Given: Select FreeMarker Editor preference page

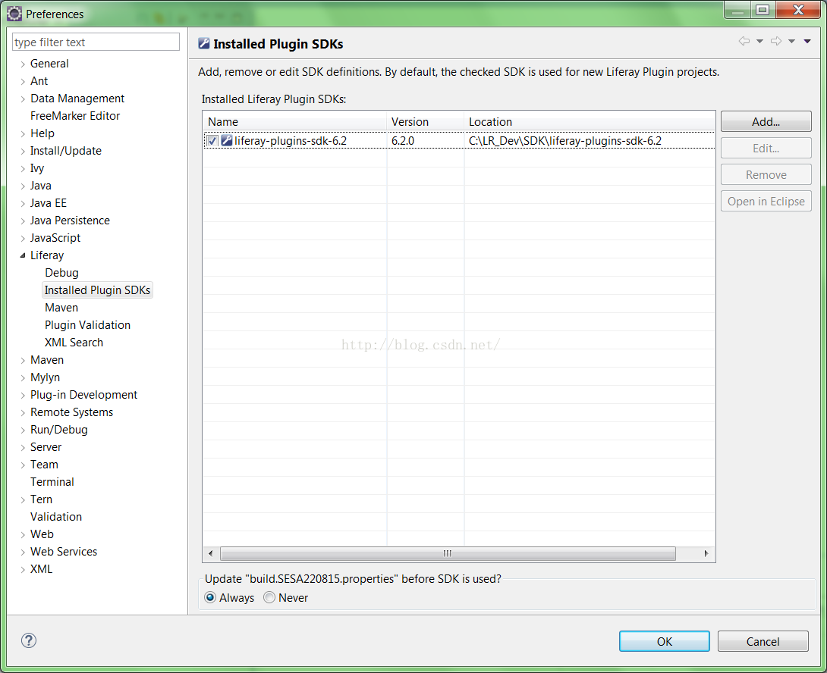Looking at the screenshot, I should click(75, 116).
